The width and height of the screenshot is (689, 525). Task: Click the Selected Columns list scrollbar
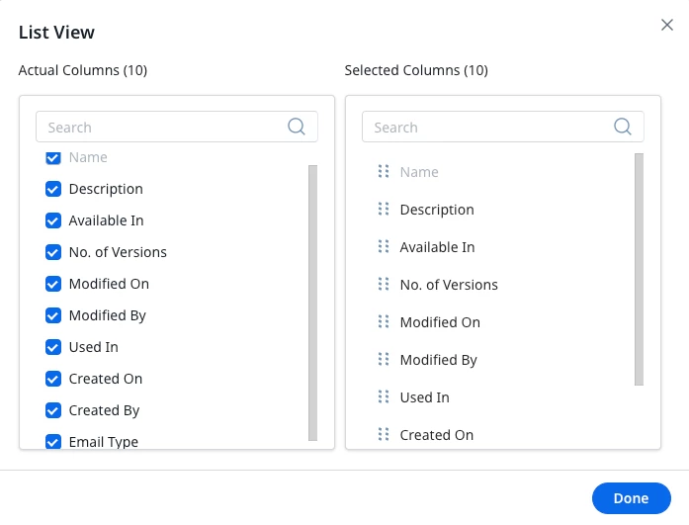[x=639, y=269]
